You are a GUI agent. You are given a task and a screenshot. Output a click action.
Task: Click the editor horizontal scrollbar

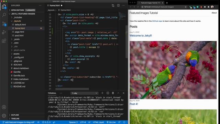(72, 89)
